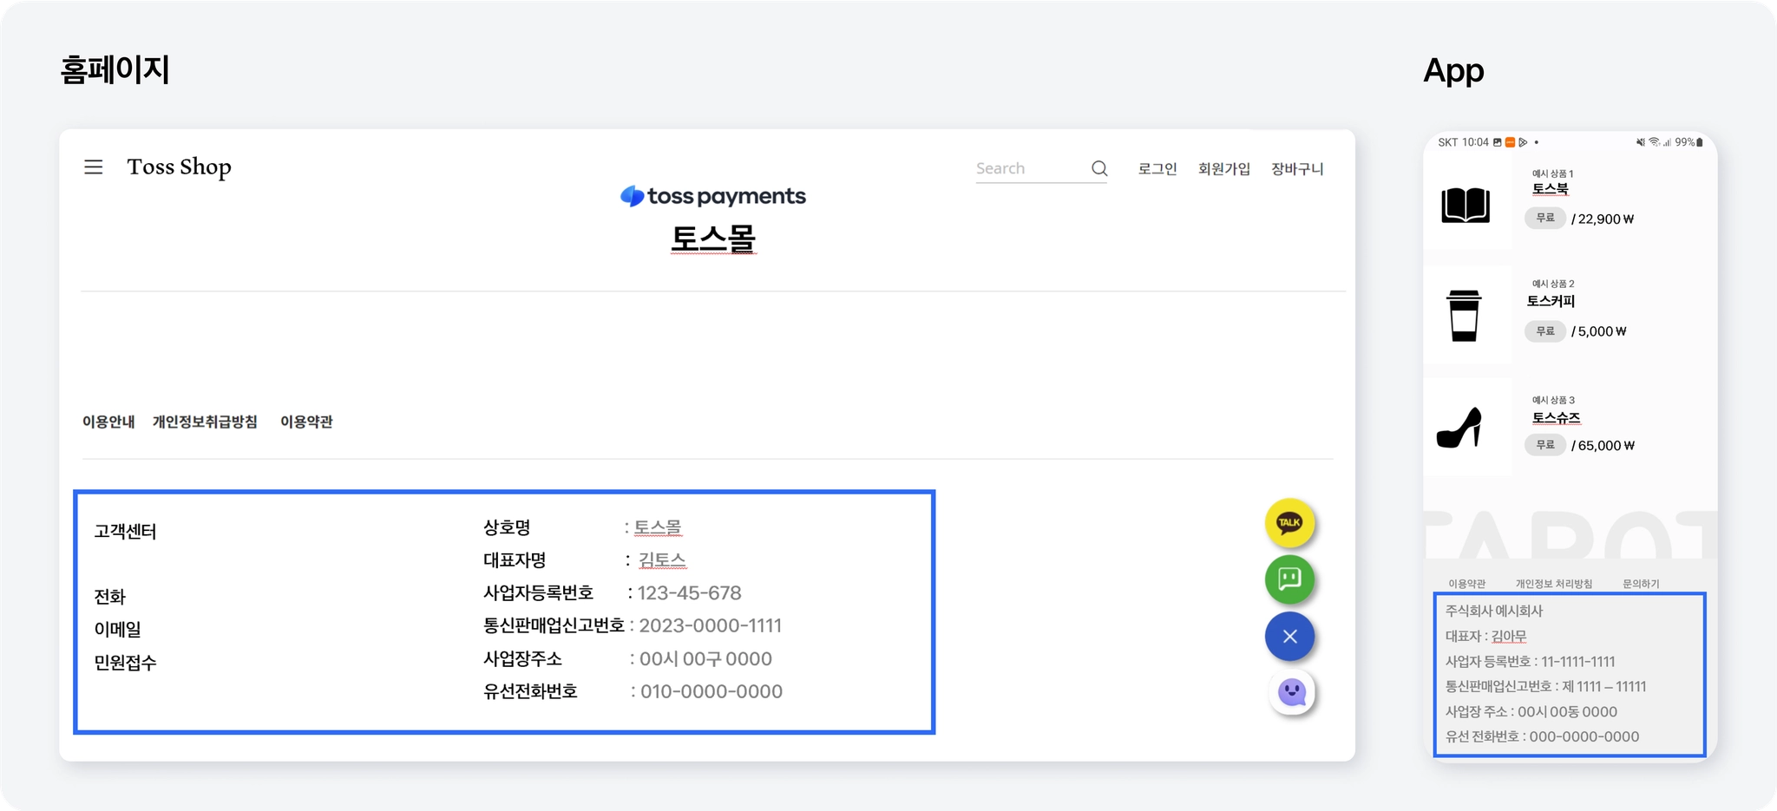
Task: Click the 이메일 label in customer center
Action: coord(117,629)
